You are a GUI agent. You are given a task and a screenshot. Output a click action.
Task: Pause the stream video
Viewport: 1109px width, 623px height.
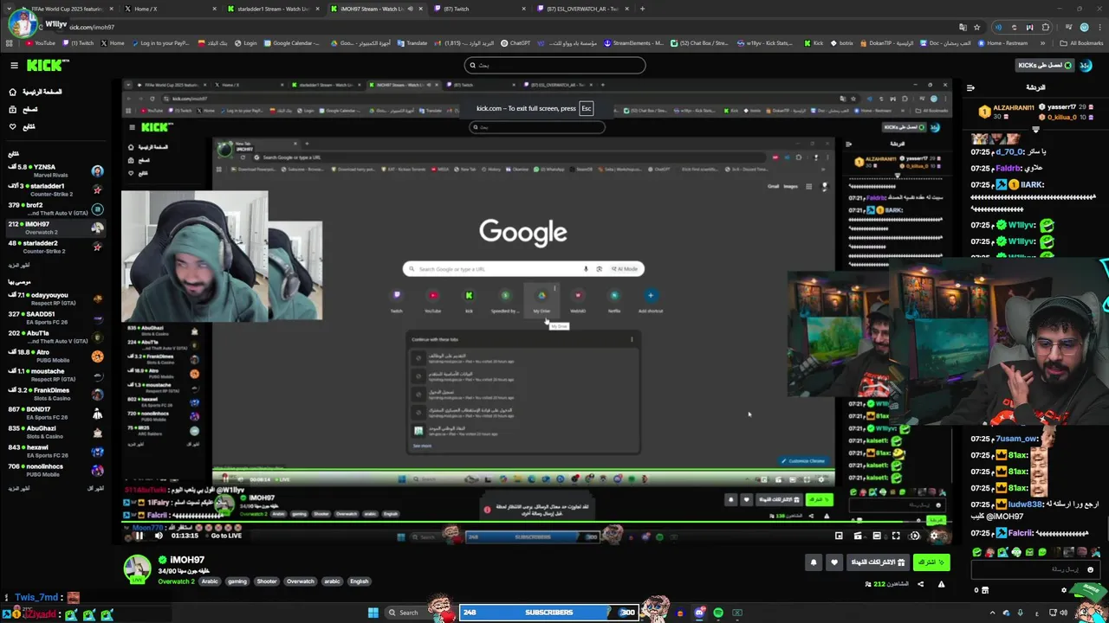(x=139, y=536)
